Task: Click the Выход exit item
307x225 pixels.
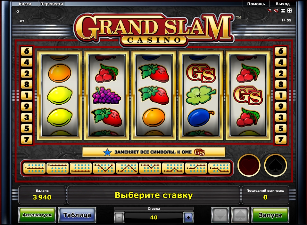Action: pos(283,4)
